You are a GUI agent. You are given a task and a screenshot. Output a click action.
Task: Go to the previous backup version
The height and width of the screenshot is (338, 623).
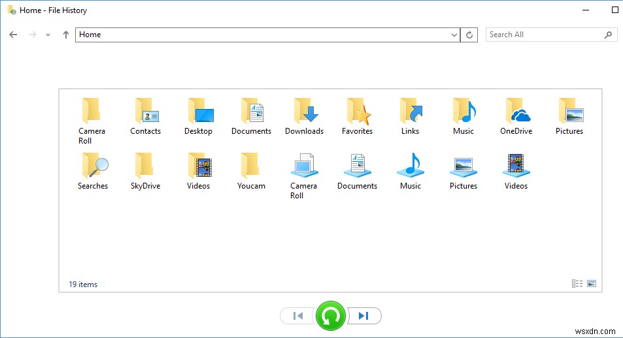[x=297, y=316]
